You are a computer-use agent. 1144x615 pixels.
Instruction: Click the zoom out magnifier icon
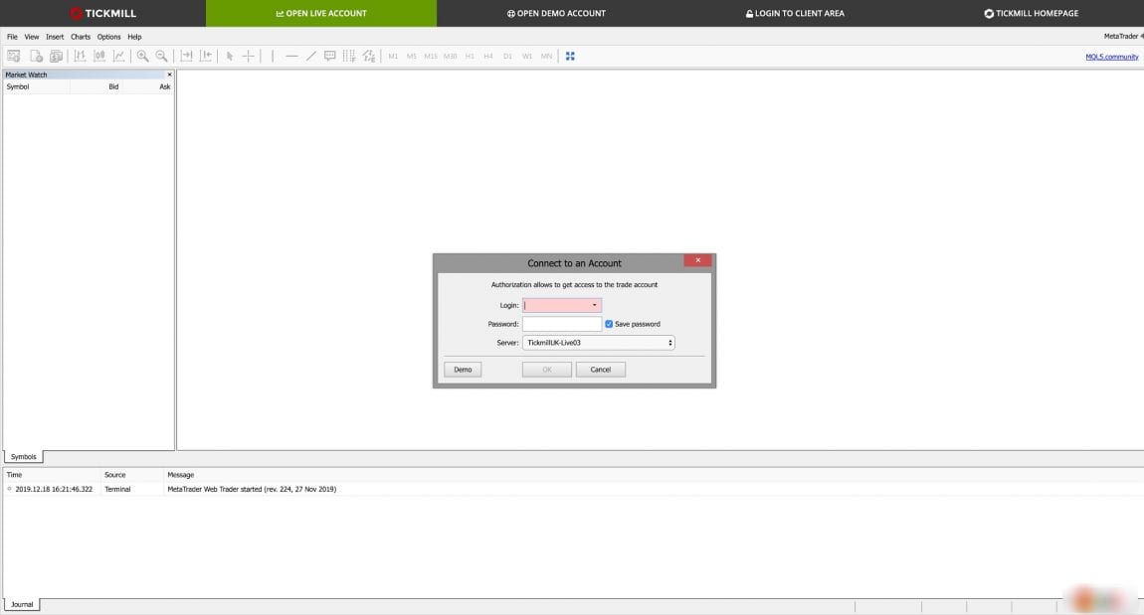[161, 57]
